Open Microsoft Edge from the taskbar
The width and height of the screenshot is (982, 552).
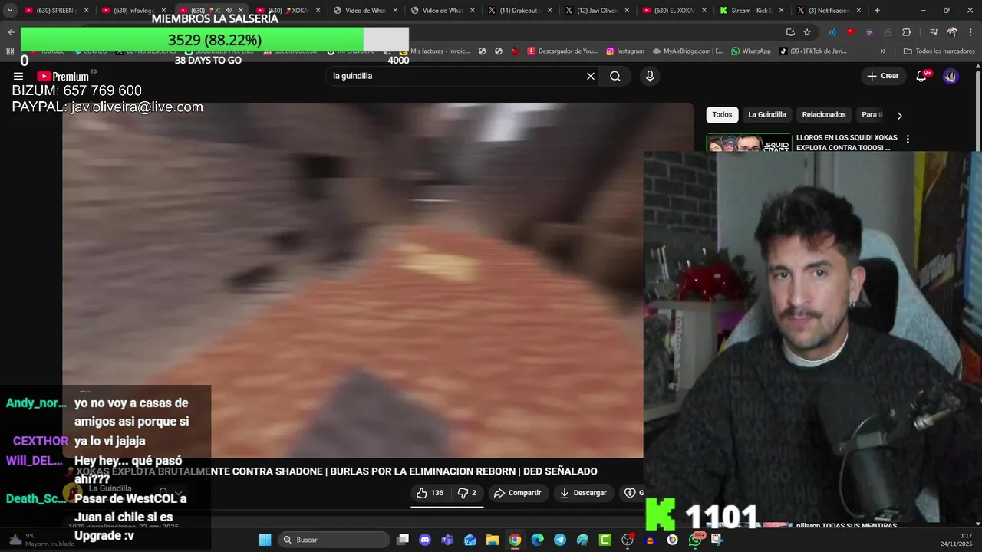click(x=537, y=540)
